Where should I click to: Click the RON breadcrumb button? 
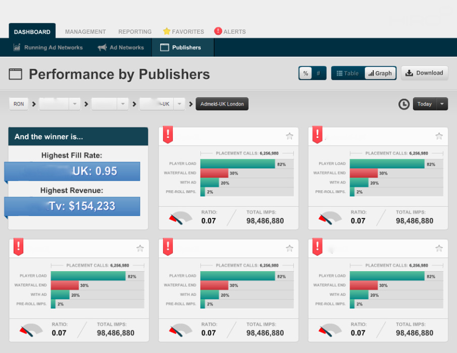pos(19,104)
